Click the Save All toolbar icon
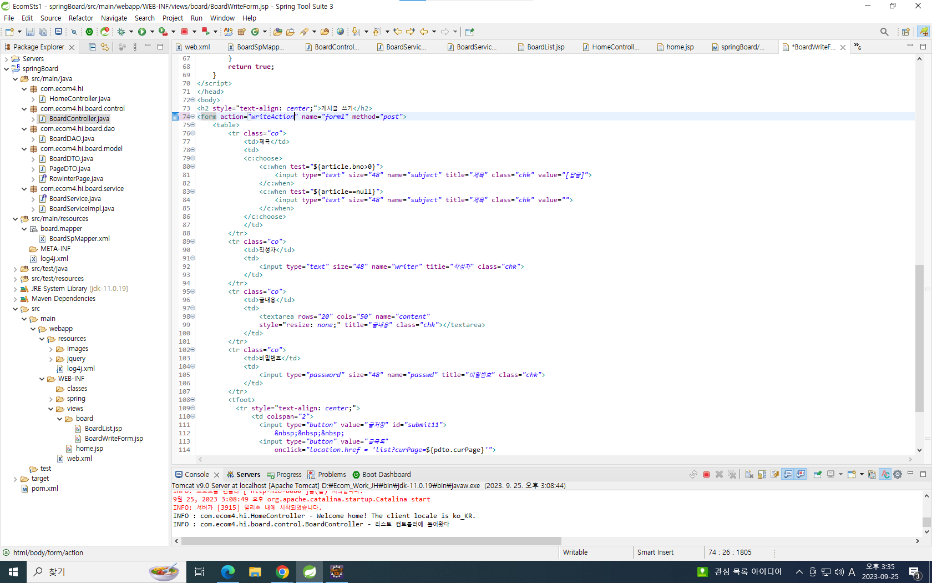 click(x=43, y=32)
